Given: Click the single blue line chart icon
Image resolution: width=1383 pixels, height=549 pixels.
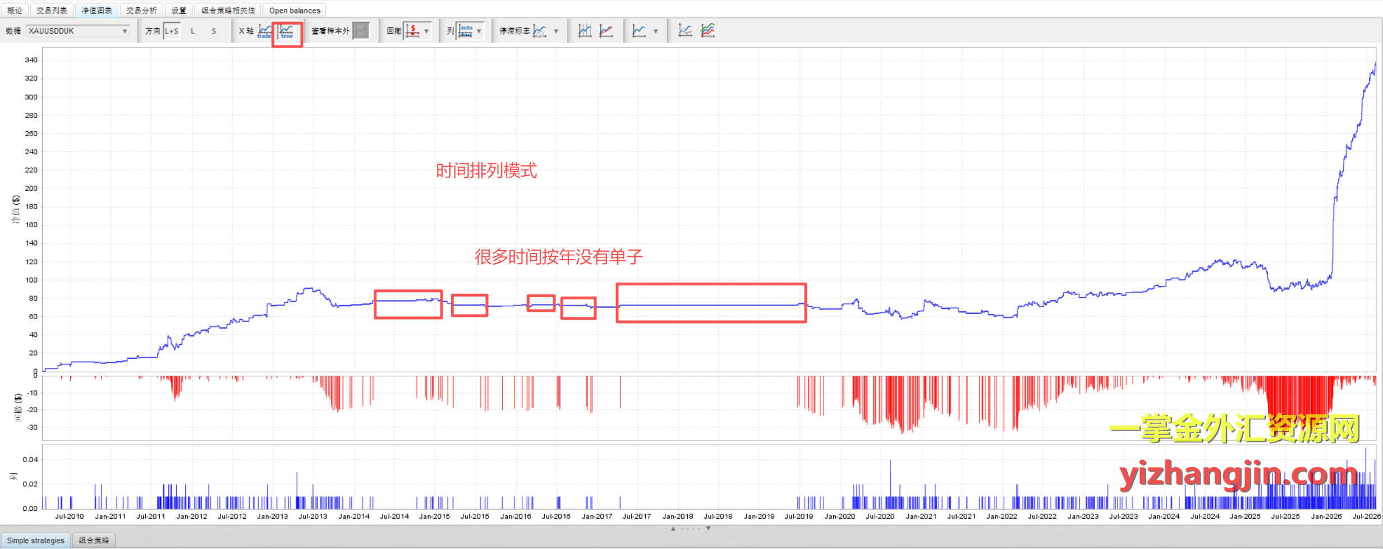Looking at the screenshot, I should 639,31.
